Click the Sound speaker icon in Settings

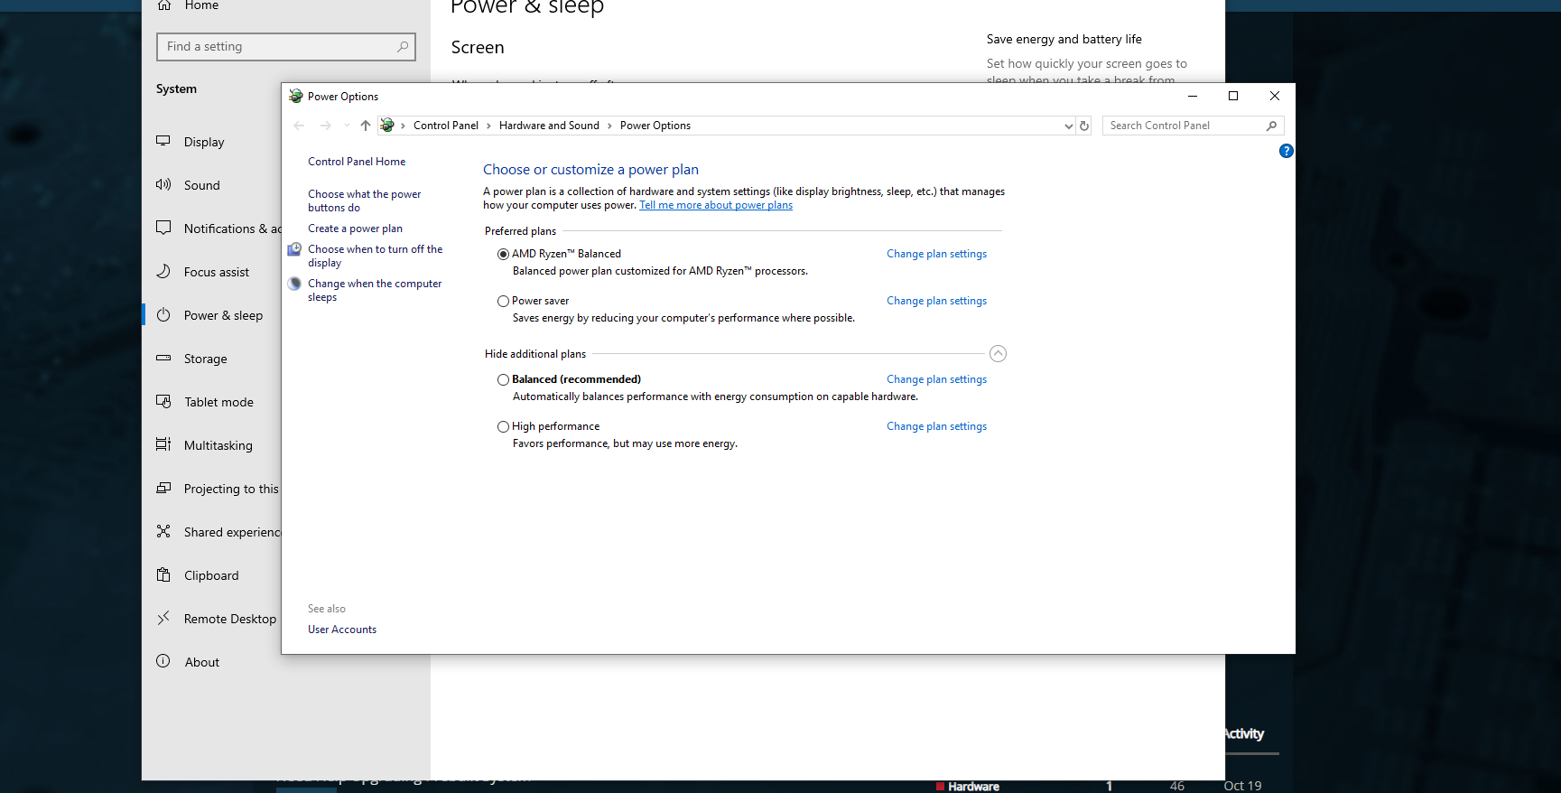click(x=163, y=185)
